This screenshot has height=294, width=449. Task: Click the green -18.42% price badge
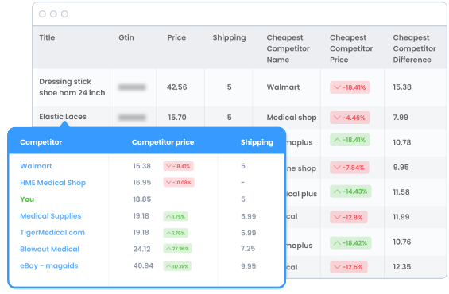click(350, 243)
